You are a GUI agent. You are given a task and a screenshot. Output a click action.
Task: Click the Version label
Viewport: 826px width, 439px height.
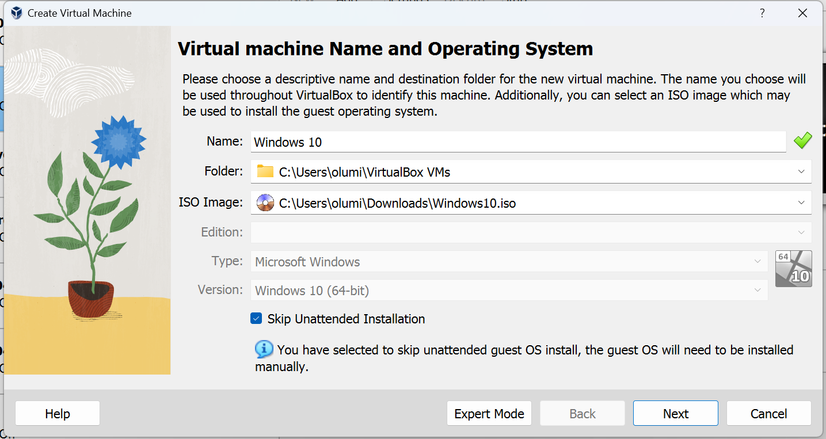(220, 289)
